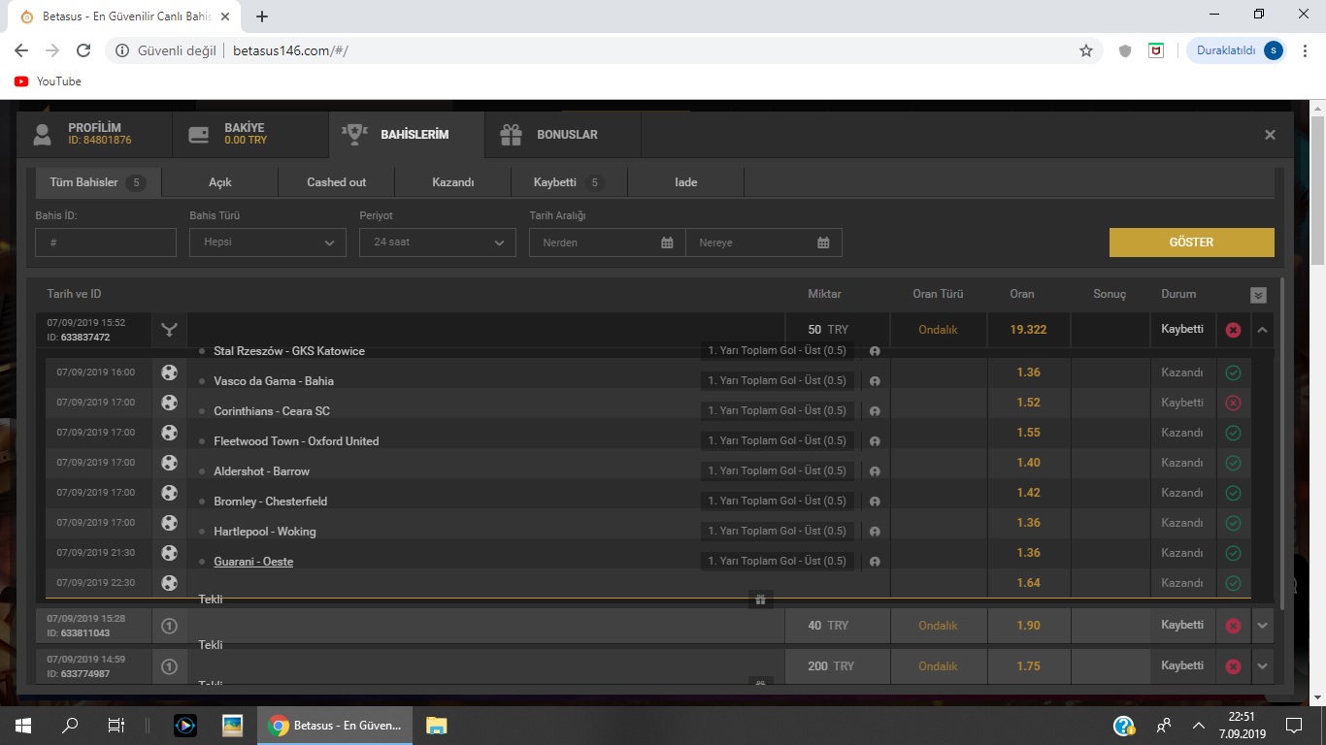Toggle expand-all arrow in the table header
The width and height of the screenshot is (1326, 745).
click(x=1259, y=295)
